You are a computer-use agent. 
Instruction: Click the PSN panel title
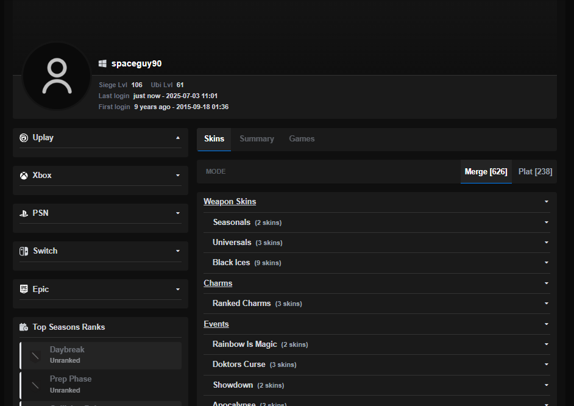pos(40,213)
